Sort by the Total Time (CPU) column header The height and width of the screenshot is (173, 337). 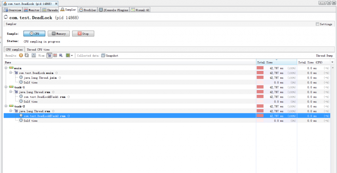coord(313,62)
